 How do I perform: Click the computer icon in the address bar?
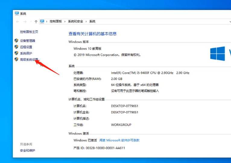pyautogui.click(x=42, y=21)
